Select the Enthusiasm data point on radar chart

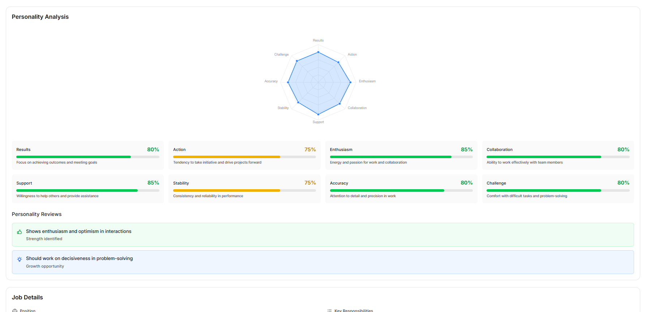[x=350, y=82]
